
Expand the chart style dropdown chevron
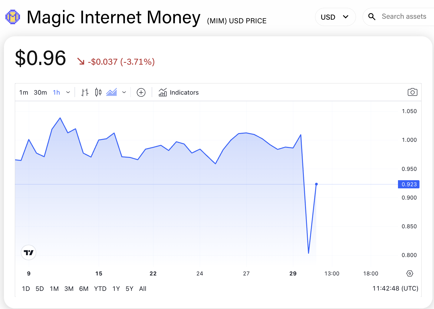point(124,92)
